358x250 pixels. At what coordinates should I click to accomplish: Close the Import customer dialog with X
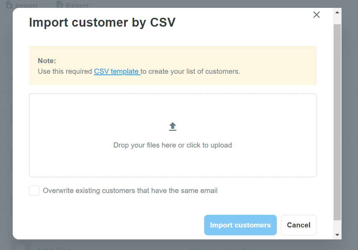(x=316, y=15)
